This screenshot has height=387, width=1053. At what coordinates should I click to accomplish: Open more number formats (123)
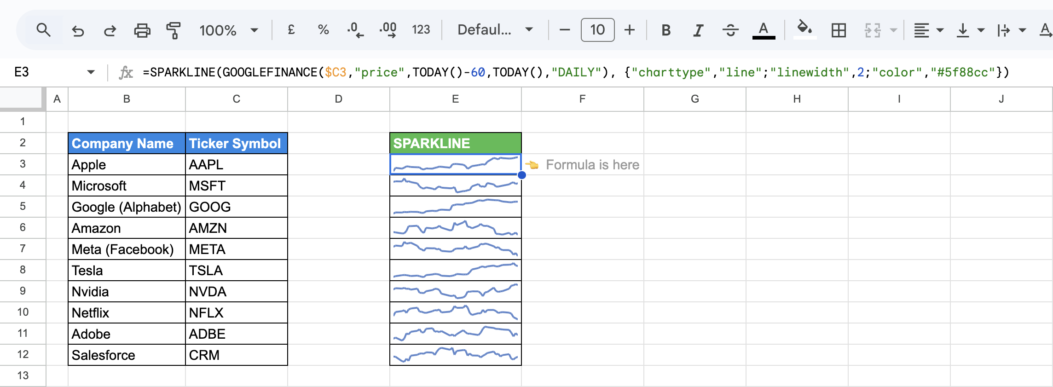421,30
